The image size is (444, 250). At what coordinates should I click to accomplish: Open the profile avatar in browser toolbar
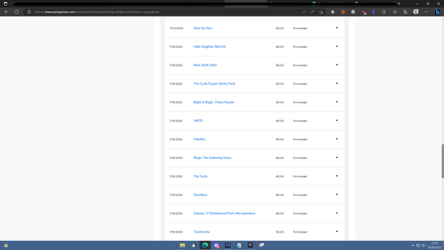click(416, 12)
